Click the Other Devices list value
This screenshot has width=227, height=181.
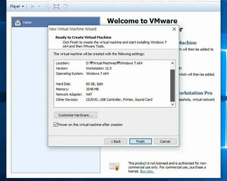click(119, 99)
